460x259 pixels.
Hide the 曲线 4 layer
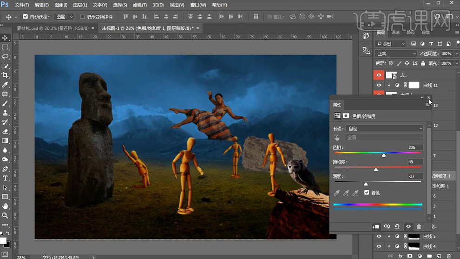(379, 246)
